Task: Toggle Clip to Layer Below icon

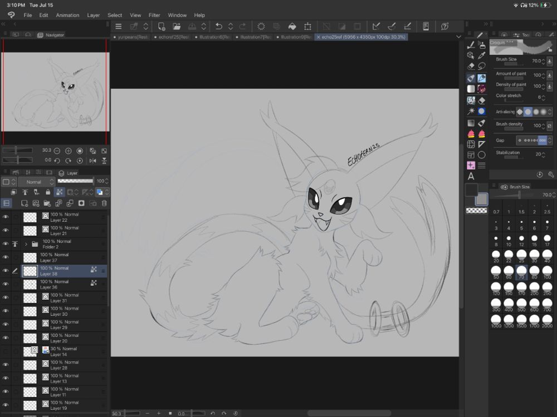Action: [x=13, y=192]
